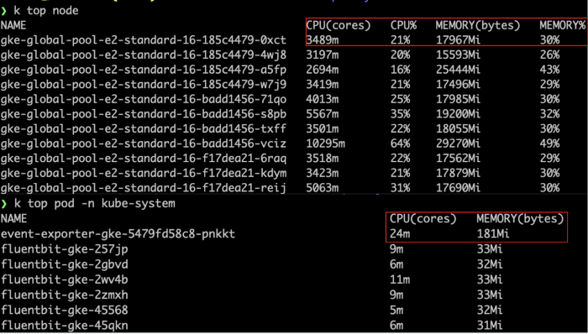This screenshot has height=334, width=588.
Task: Click the 'k top pod -n kube-system' command
Action: point(94,204)
